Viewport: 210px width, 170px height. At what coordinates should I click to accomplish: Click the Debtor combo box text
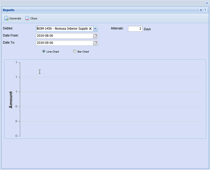62,29
